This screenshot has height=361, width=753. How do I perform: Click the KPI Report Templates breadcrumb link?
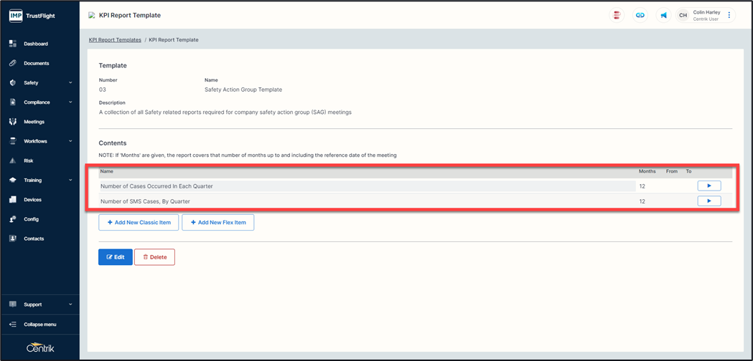click(x=115, y=40)
